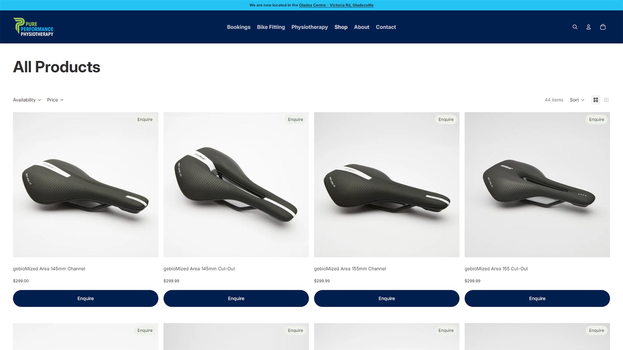Open the gebioMized Area 145mm Cut-Out thumbnail
This screenshot has width=623, height=350.
pyautogui.click(x=236, y=185)
